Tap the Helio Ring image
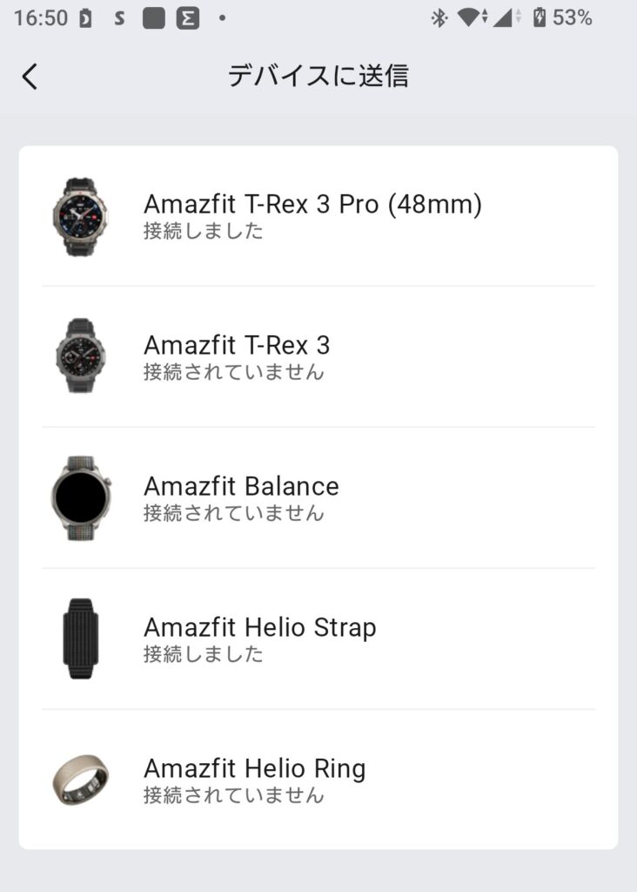Image resolution: width=637 pixels, height=892 pixels. (x=80, y=779)
